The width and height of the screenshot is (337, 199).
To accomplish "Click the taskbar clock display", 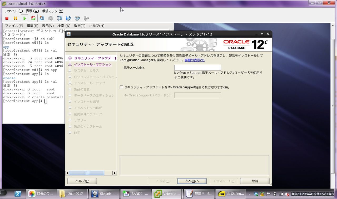I will pyautogui.click(x=313, y=194).
